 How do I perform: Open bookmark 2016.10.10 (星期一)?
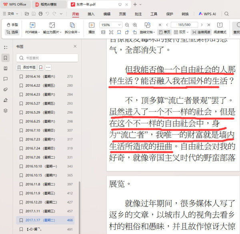click(45, 166)
